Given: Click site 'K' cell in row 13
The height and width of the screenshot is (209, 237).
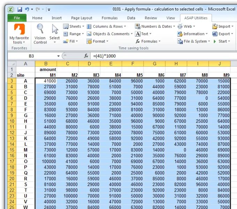Looking at the screenshot, I should click(25, 138).
